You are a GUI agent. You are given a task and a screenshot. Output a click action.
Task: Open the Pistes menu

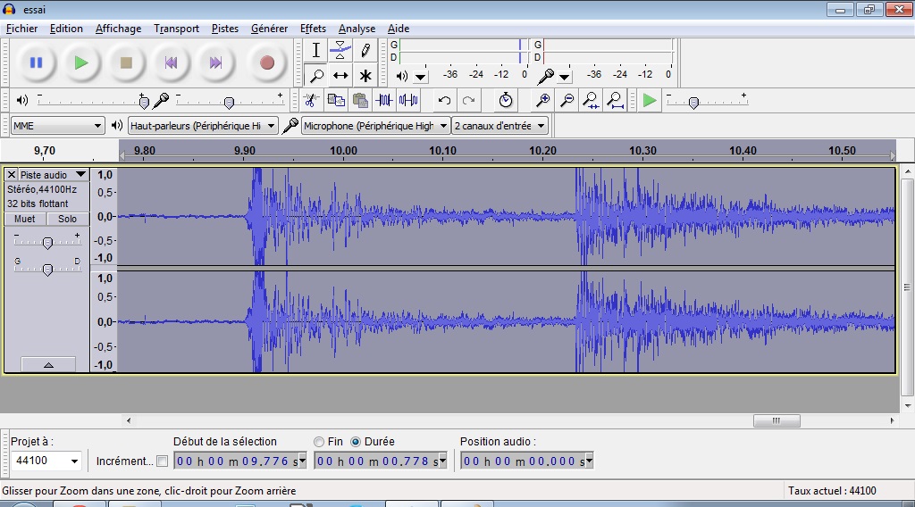coord(224,29)
